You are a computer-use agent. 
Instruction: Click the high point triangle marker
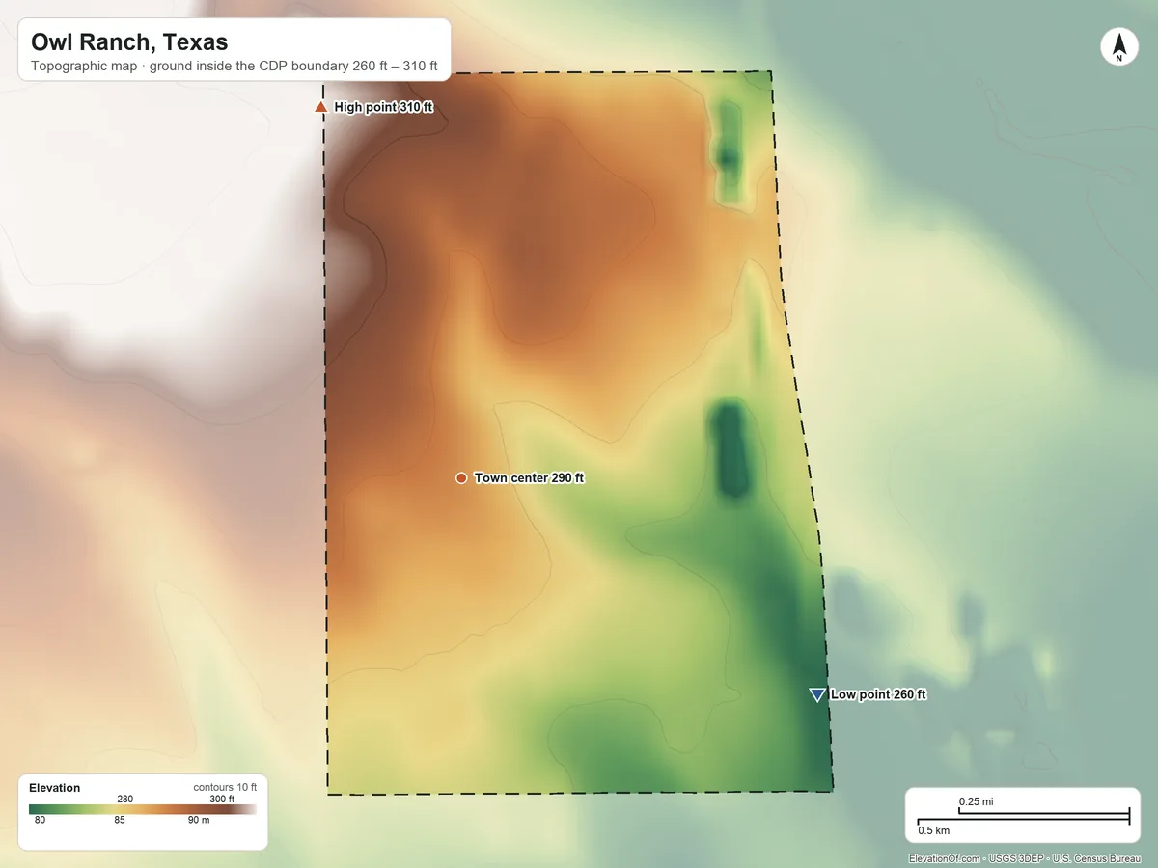[321, 107]
